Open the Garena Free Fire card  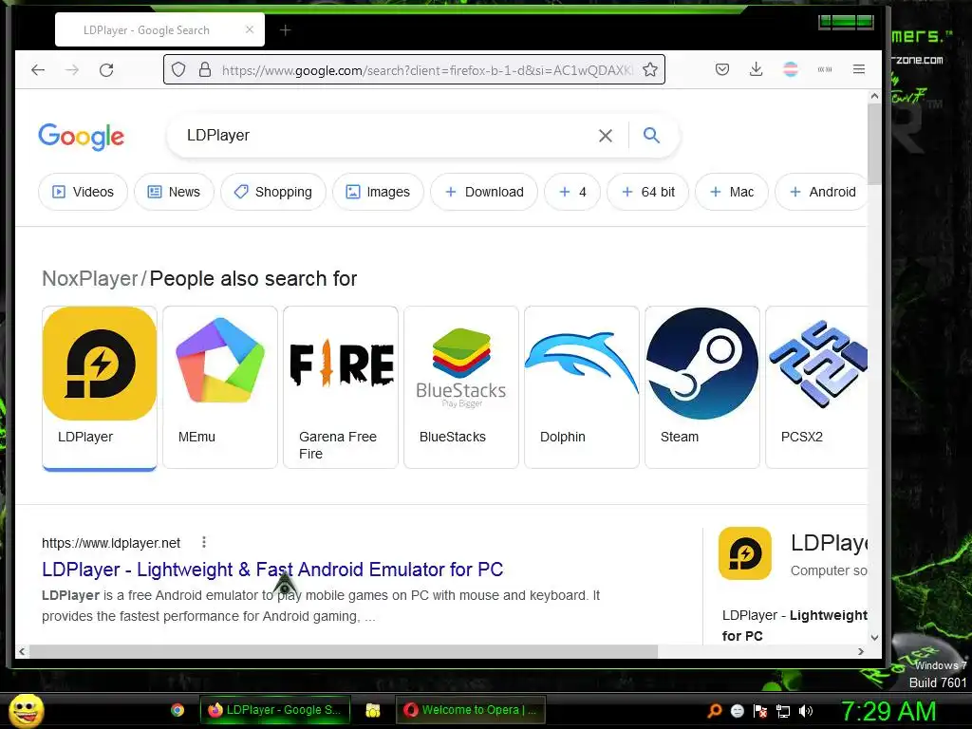click(x=341, y=387)
